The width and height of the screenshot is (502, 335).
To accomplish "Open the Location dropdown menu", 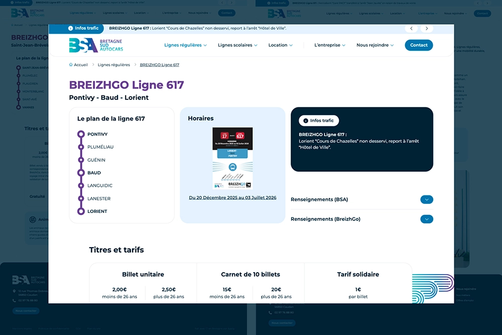I will click(x=281, y=45).
